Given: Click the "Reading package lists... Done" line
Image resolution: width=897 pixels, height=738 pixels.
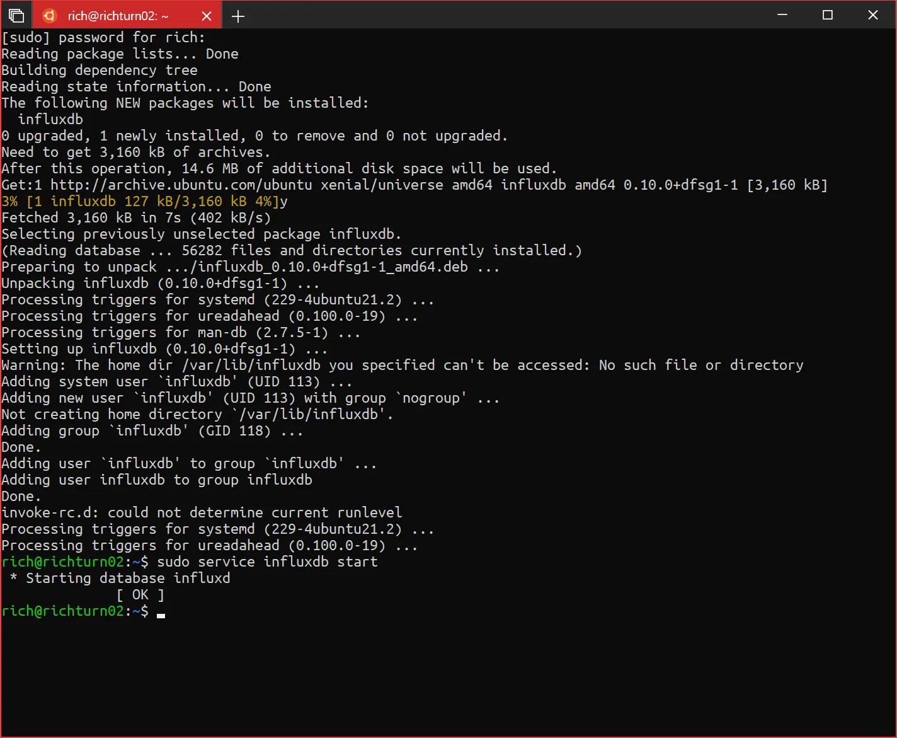Looking at the screenshot, I should click(x=120, y=54).
